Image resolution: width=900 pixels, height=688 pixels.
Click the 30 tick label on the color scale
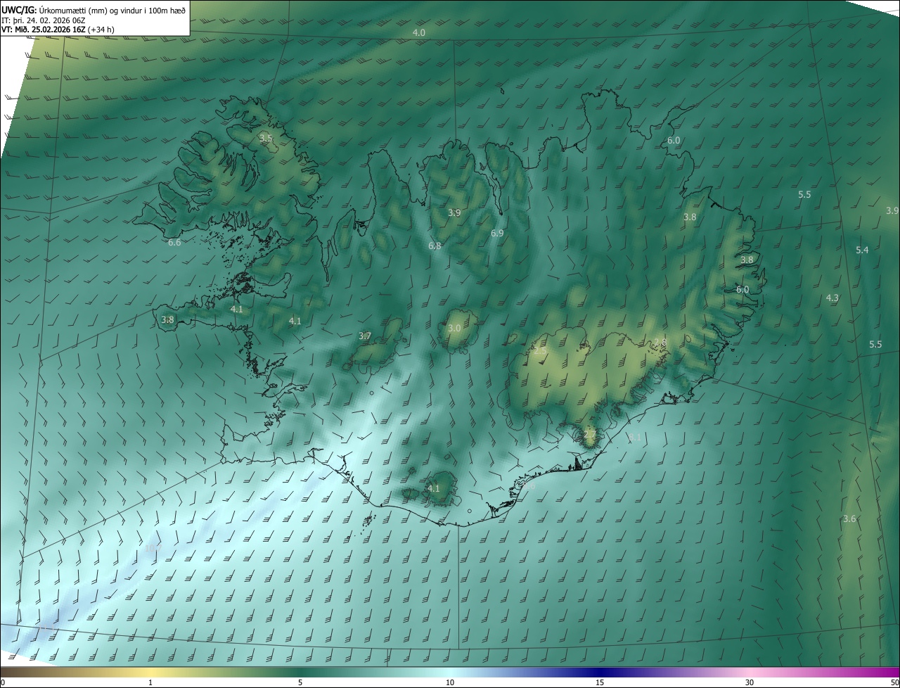coord(750,682)
